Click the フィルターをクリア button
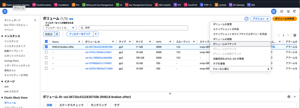 click(80, 34)
